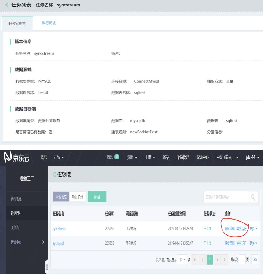This screenshot has height=275, width=263.
Task: Click the Go button in the pagination
Action: [x=255, y=260]
